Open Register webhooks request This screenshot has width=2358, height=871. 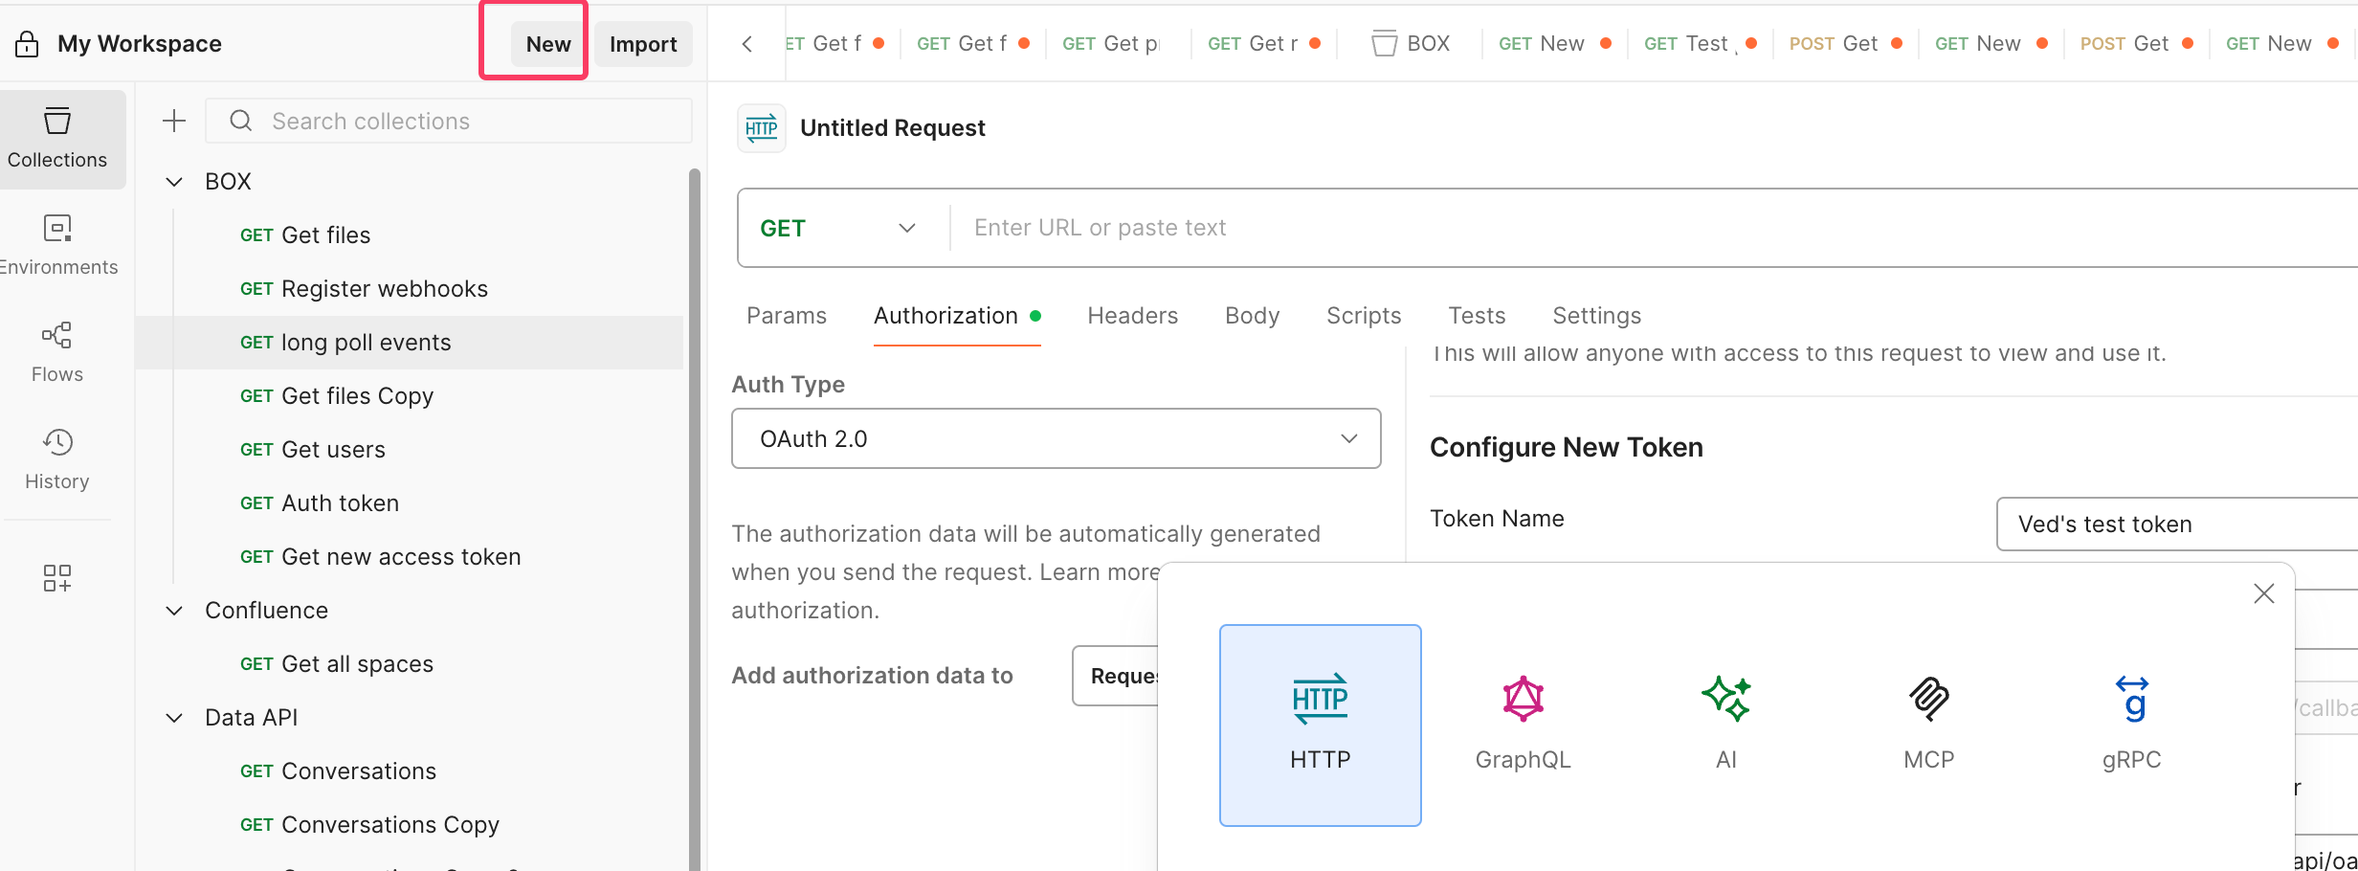point(410,289)
